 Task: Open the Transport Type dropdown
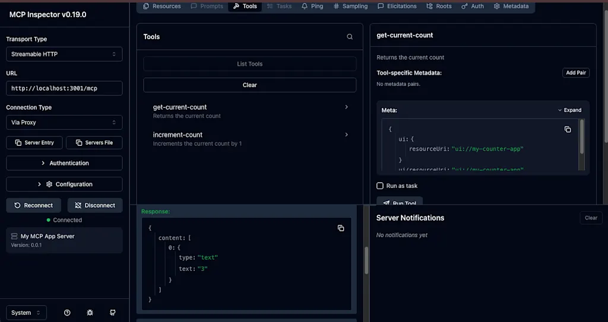coord(64,54)
